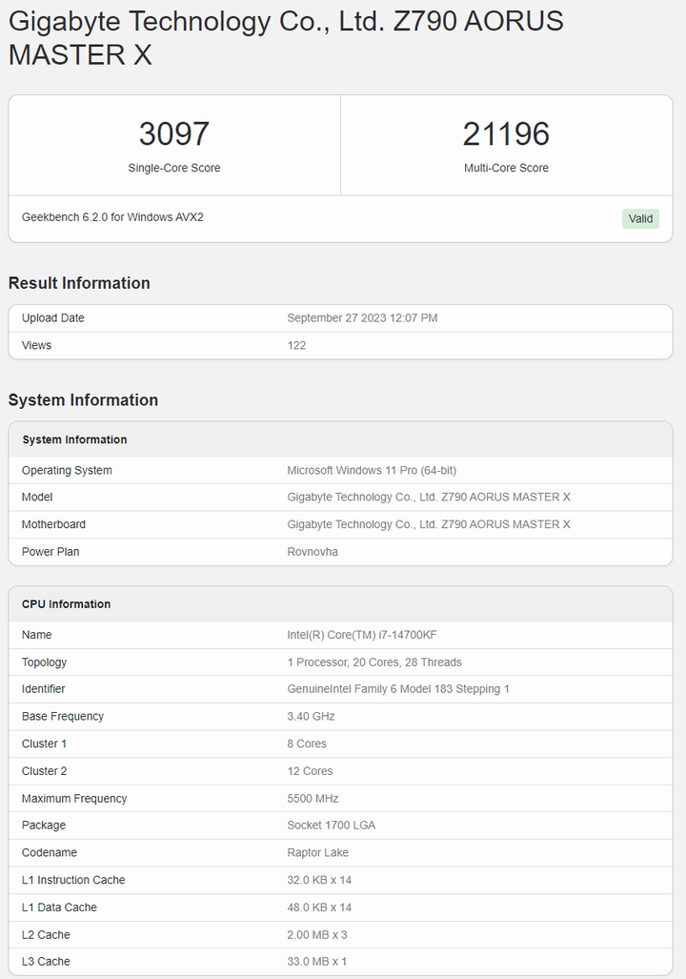Click the Multi-Core Score label
The width and height of the screenshot is (686, 979).
pyautogui.click(x=506, y=168)
